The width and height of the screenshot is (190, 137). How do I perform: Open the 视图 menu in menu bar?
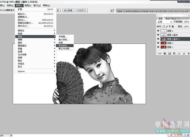click(28, 5)
